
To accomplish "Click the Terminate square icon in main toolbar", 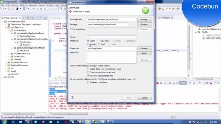I will coord(41,9).
